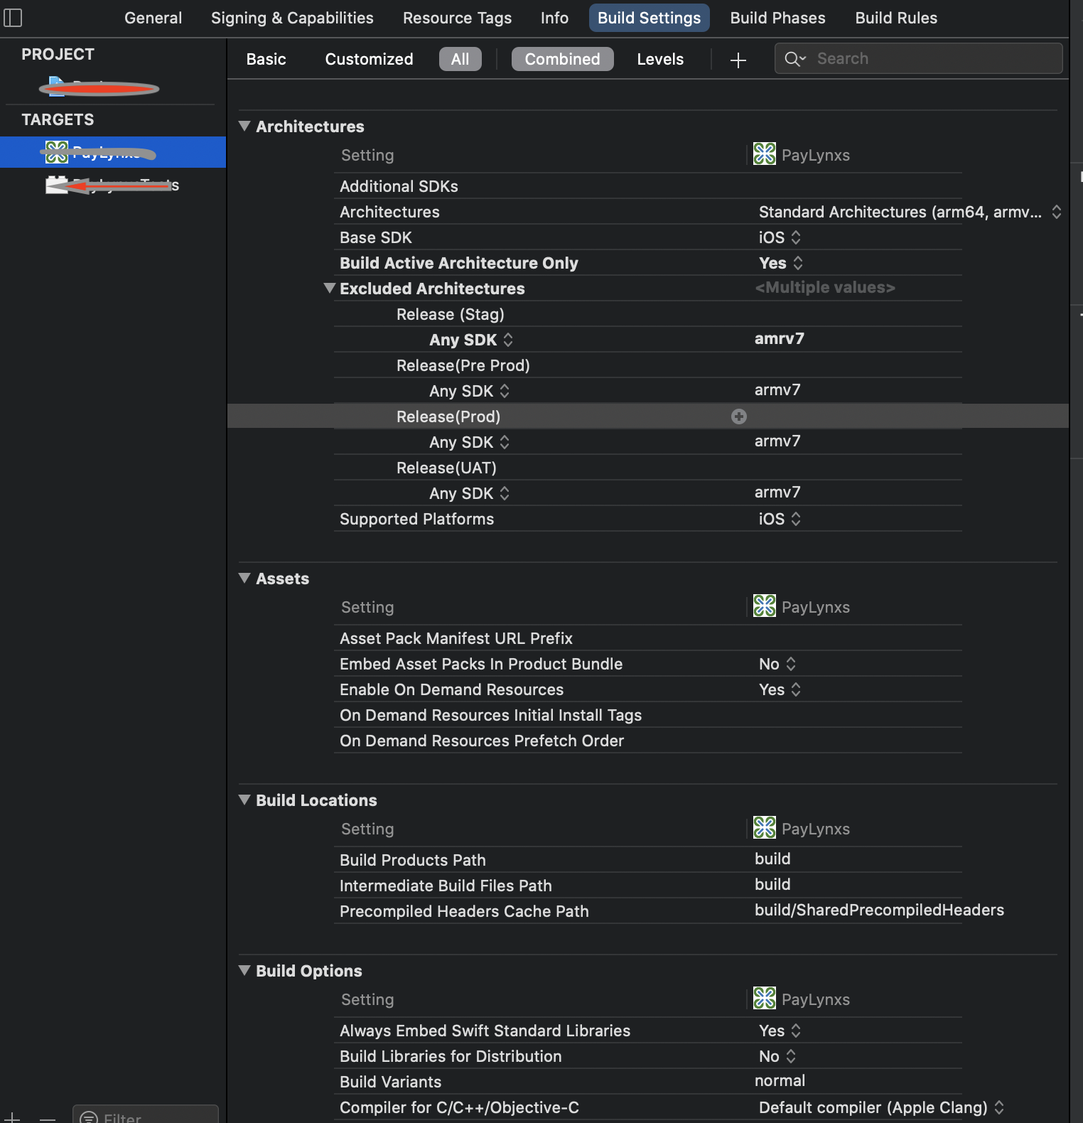This screenshot has height=1123, width=1083.
Task: Open Architectures value popup
Action: click(x=910, y=212)
